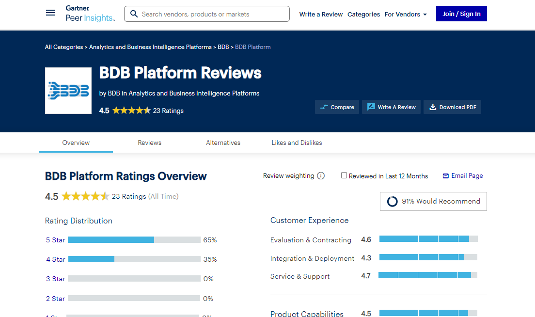Click the Product Capabilities rating bar

click(x=428, y=313)
